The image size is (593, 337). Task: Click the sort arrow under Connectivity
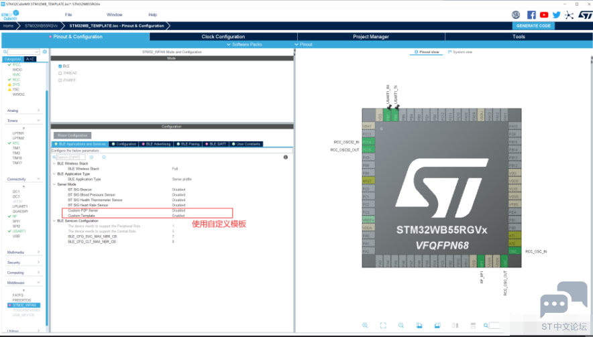tap(23, 187)
